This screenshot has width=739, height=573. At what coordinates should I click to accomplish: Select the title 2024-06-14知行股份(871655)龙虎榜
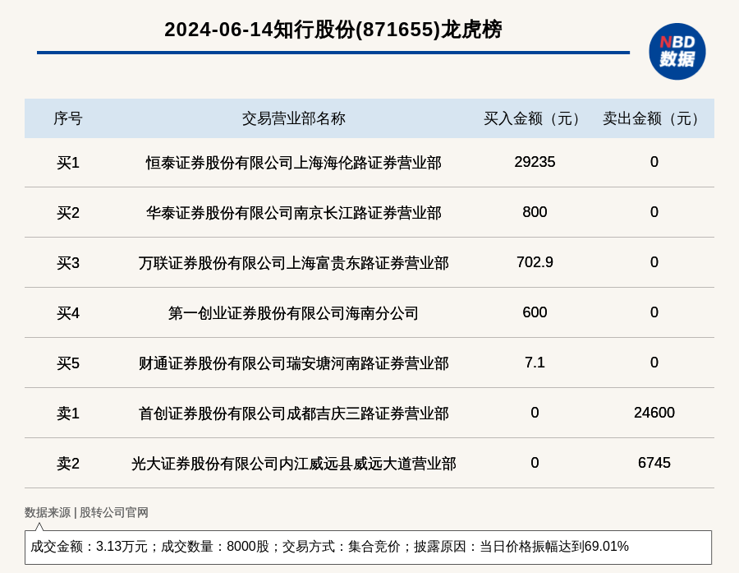point(333,30)
